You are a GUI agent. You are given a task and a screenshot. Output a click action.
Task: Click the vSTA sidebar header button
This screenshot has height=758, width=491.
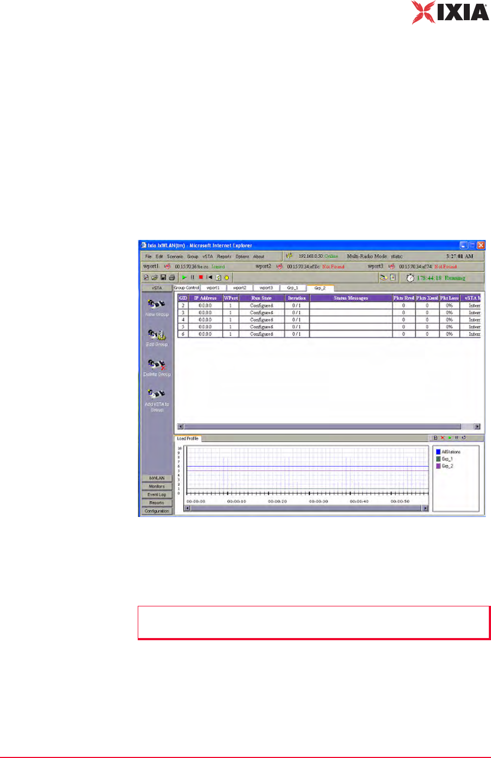pos(157,288)
